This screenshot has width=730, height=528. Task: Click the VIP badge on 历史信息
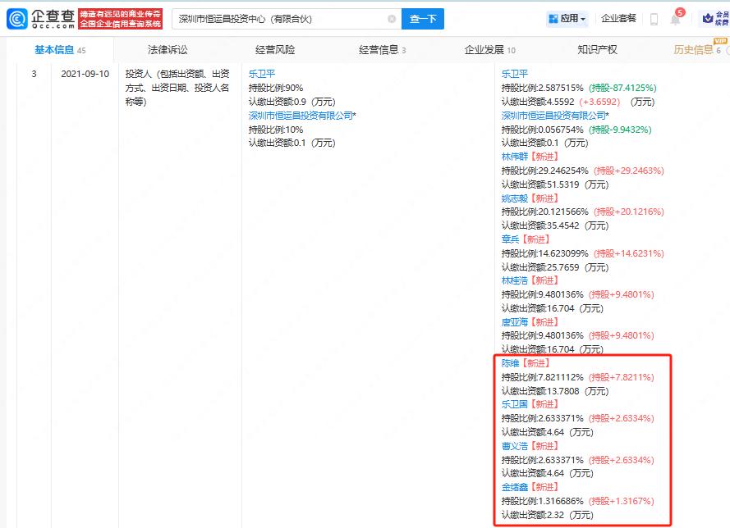coord(720,41)
